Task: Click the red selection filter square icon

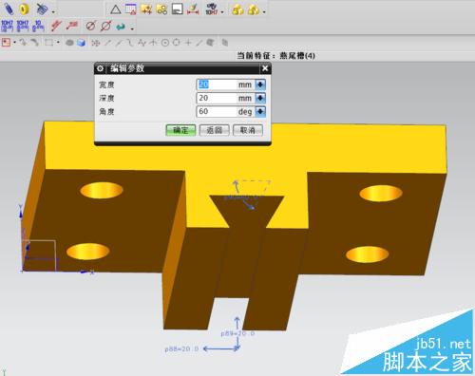Action: (x=6, y=42)
